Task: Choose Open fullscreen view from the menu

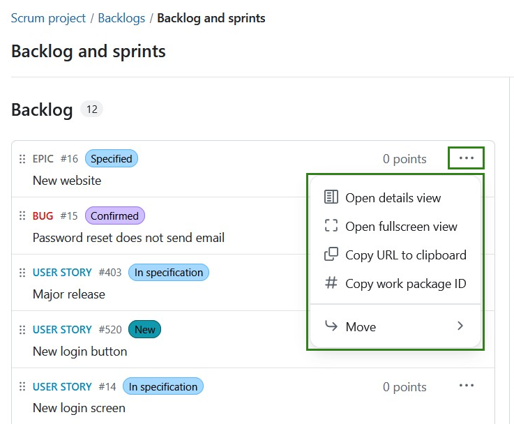Action: pyautogui.click(x=401, y=227)
